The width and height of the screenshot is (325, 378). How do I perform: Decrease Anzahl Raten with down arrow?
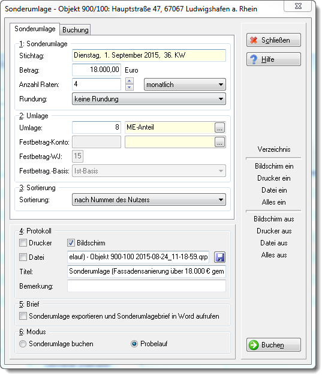click(x=130, y=87)
